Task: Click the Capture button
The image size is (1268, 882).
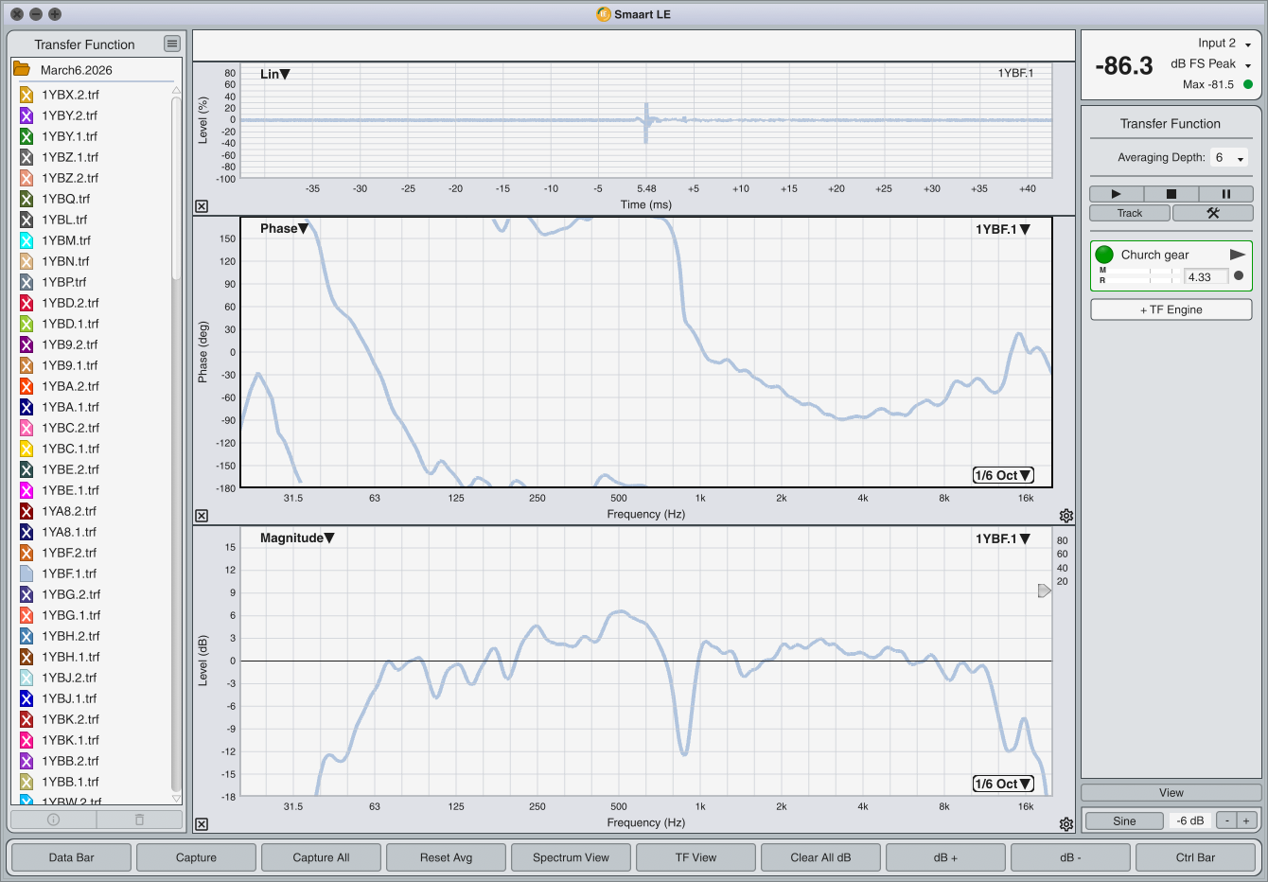Action: pos(196,857)
